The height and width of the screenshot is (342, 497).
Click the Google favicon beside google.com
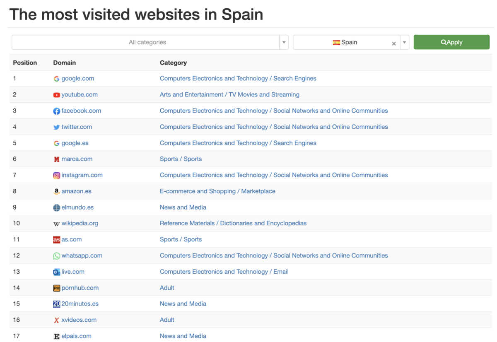(x=56, y=79)
